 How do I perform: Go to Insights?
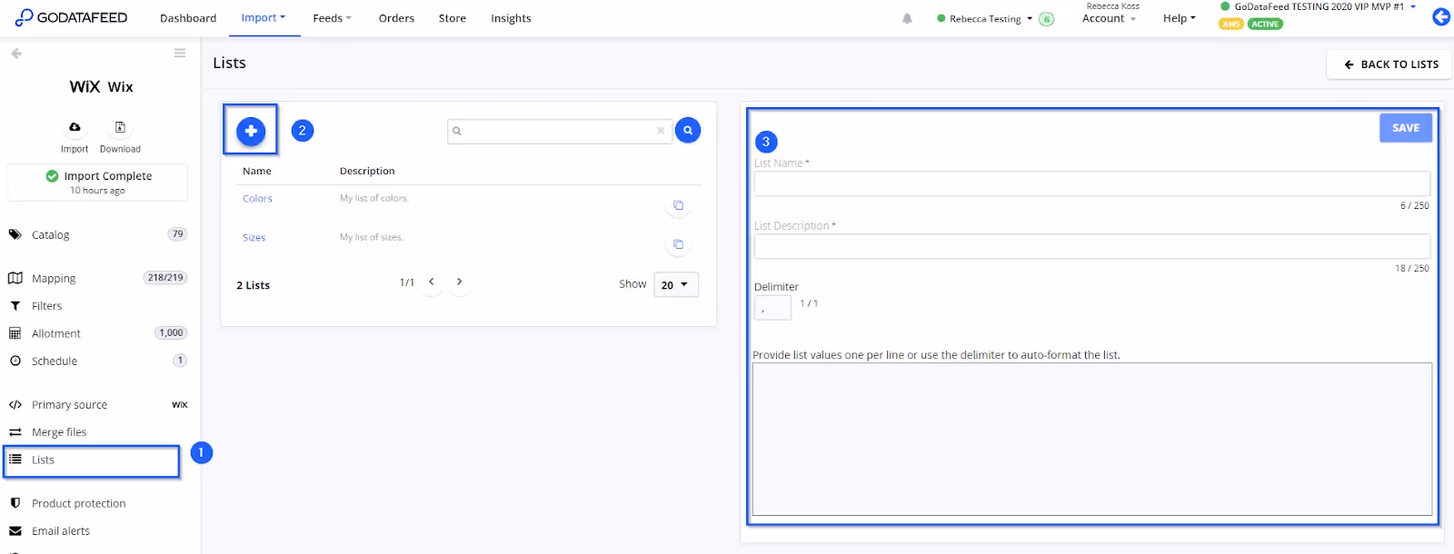(x=511, y=18)
